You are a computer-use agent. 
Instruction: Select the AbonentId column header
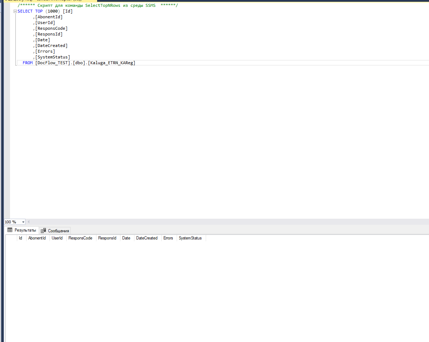[x=37, y=238]
